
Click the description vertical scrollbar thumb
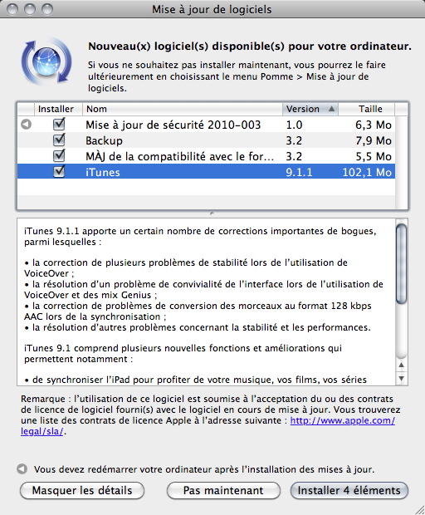coord(401,263)
